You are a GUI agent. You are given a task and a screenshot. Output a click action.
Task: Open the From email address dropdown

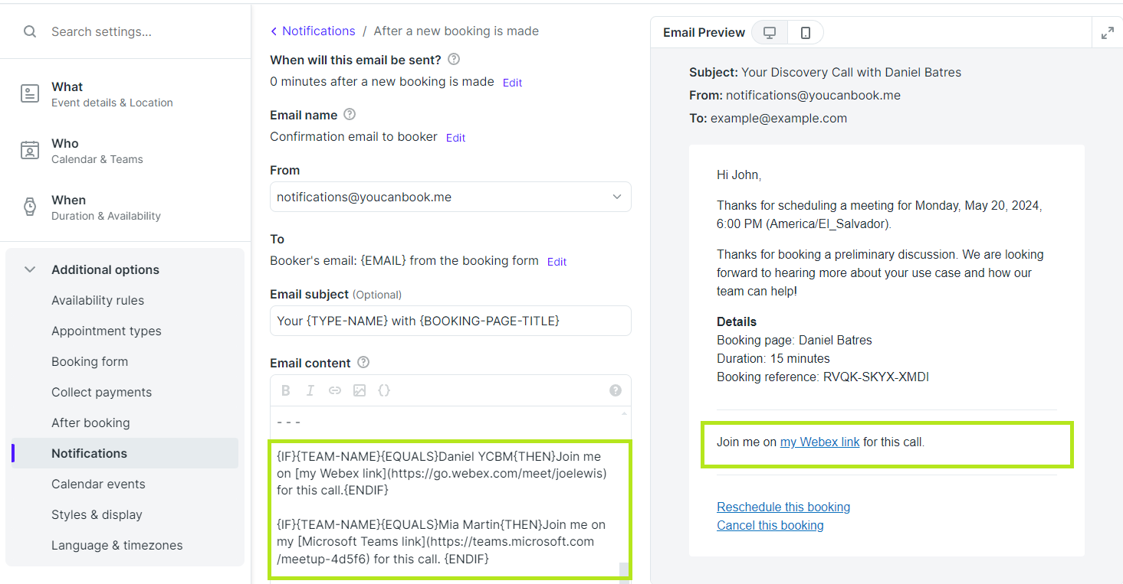[616, 197]
